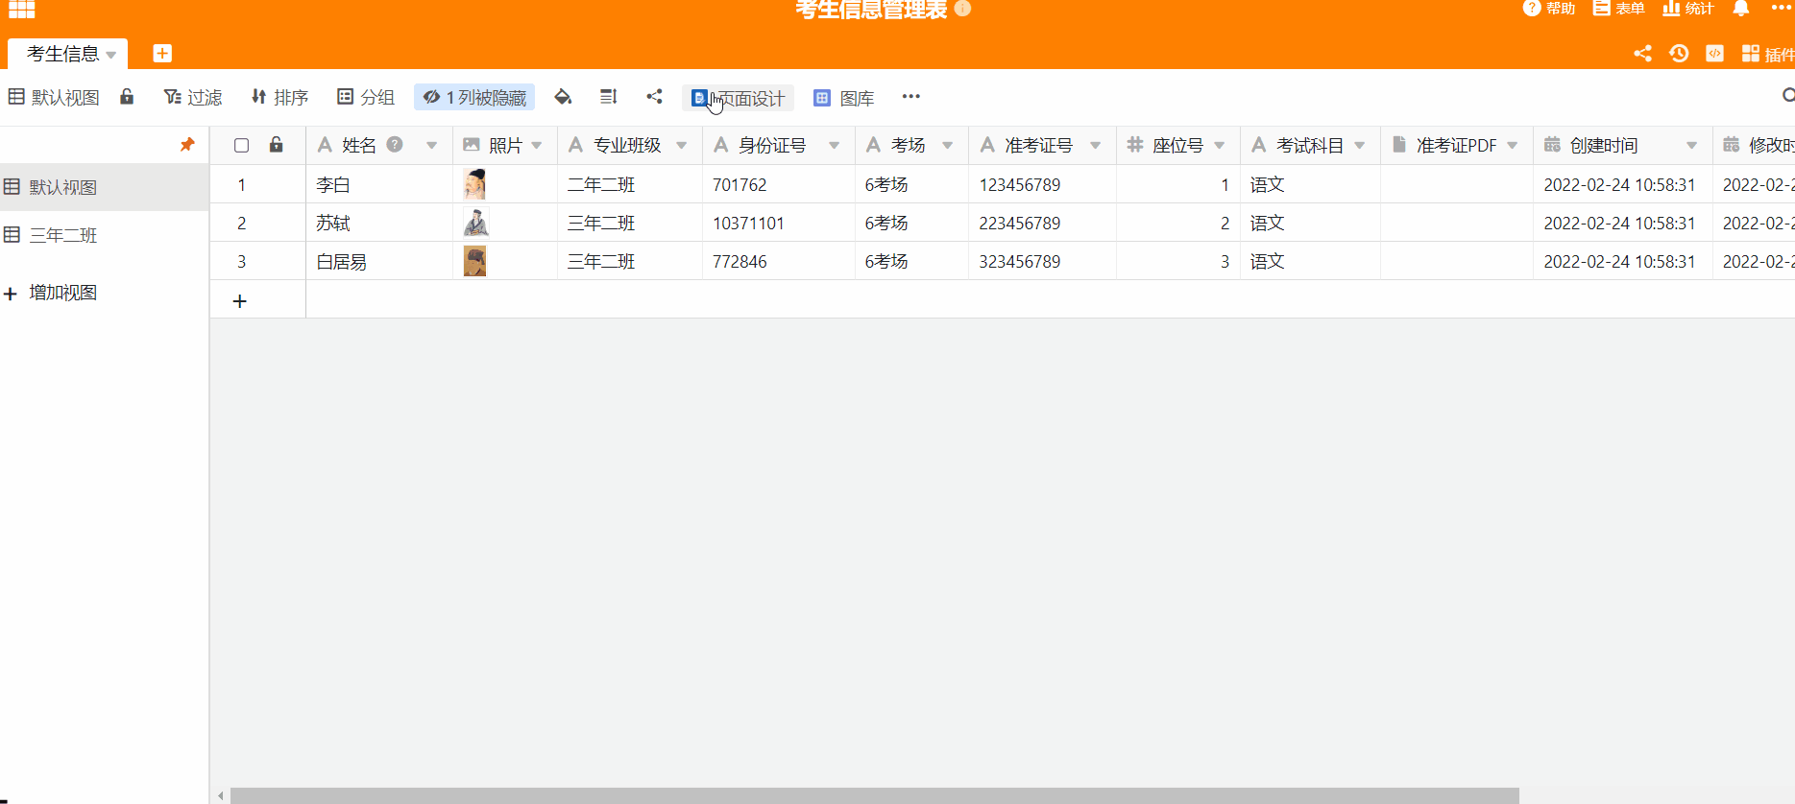Viewport: 1795px width, 804px height.
Task: Select the class cell 二年二班 in row 1
Action: (x=630, y=184)
